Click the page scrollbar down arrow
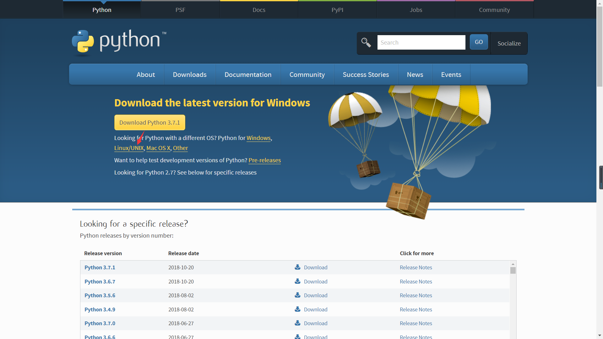 [x=600, y=336]
